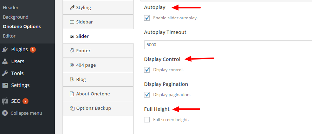Click the Collapse menu arrow icon
Image resolution: width=312 pixels, height=134 pixels.
click(x=5, y=113)
